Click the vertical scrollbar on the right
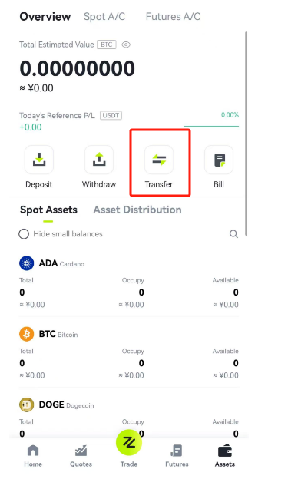288x479 pixels. (x=246, y=134)
